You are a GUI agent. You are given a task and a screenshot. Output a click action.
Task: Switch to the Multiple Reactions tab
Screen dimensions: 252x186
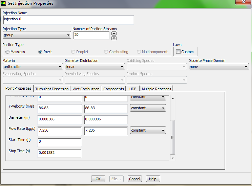[156, 89]
